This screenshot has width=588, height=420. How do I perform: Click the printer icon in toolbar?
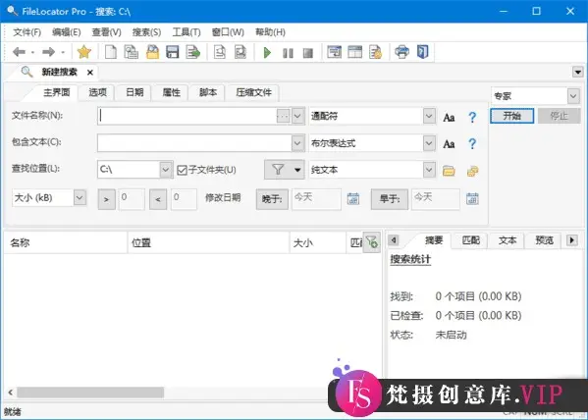tap(401, 52)
